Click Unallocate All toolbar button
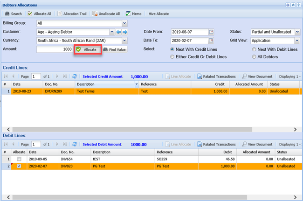Image resolution: width=303 pixels, height=201 pixels. pyautogui.click(x=107, y=14)
